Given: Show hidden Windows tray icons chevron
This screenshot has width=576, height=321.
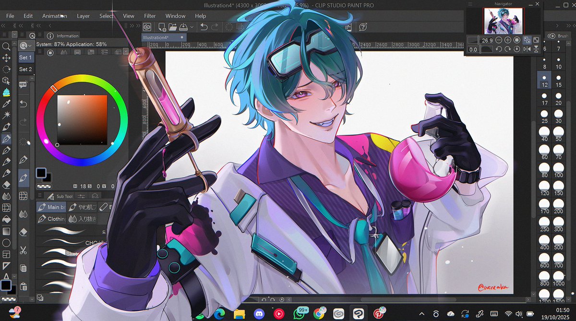Looking at the screenshot, I should [421, 313].
